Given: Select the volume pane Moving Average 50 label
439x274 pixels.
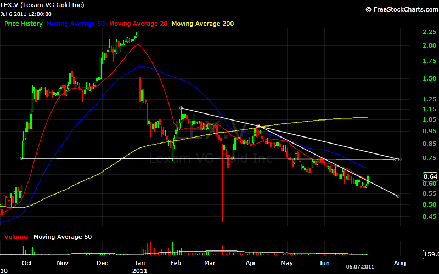Looking at the screenshot, I should coord(63,237).
